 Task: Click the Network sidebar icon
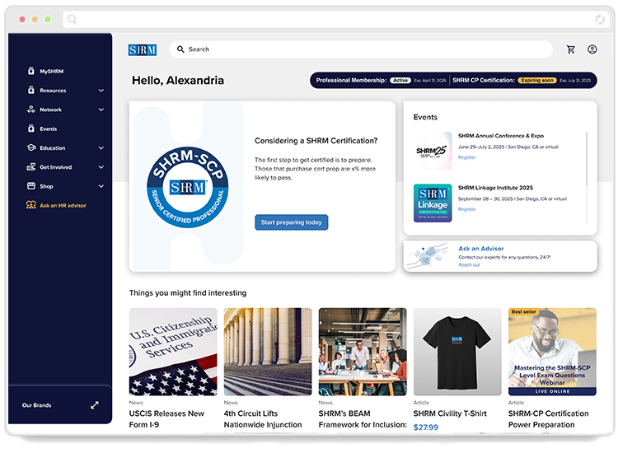coord(31,109)
